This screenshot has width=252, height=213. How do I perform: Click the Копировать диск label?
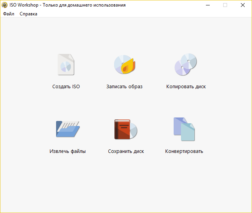pyautogui.click(x=186, y=87)
